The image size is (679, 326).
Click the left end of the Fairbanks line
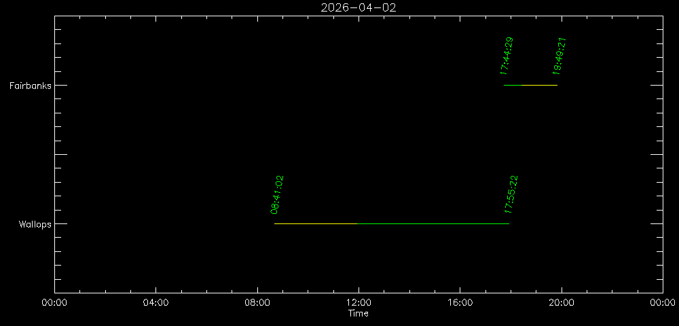504,85
